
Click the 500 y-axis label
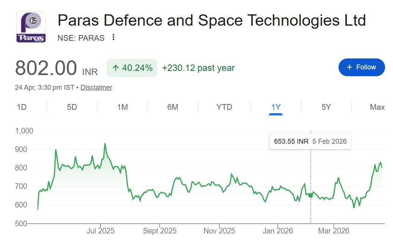[21, 224]
